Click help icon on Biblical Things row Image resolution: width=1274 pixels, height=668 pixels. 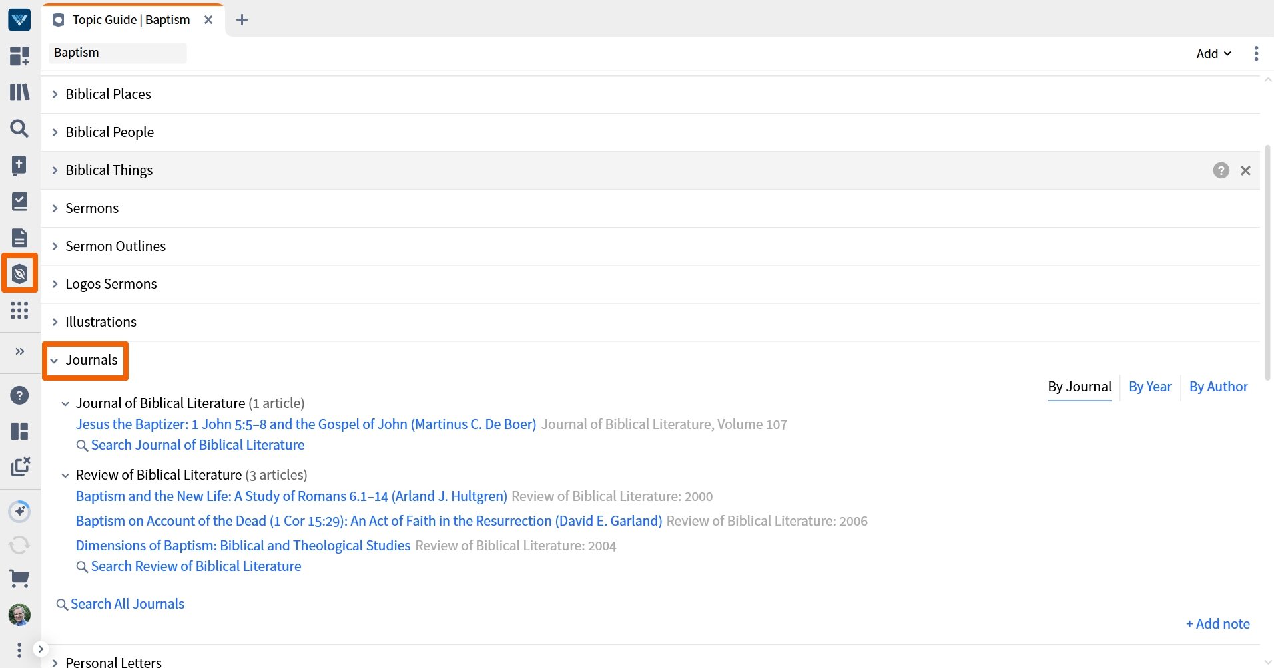(x=1221, y=170)
